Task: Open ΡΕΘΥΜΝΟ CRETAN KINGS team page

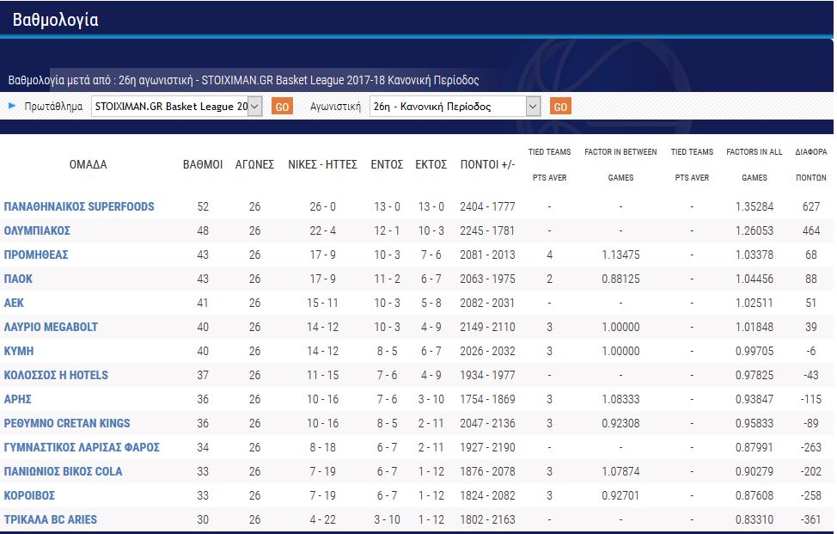Action: point(67,423)
